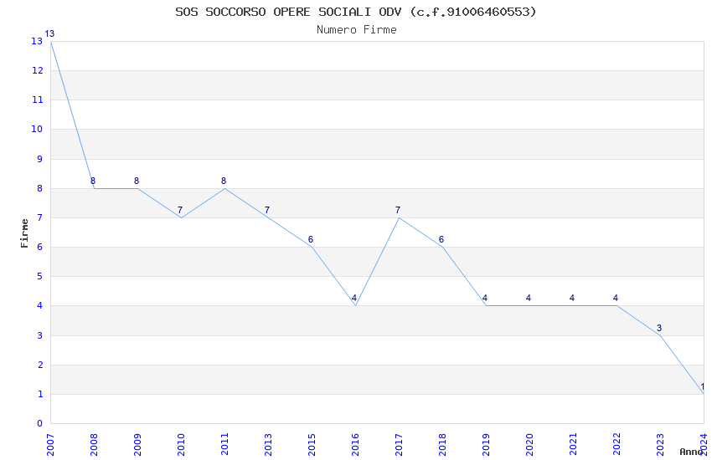Select x-axis year 2011
Viewport: 712px width, 460px height.
click(224, 445)
